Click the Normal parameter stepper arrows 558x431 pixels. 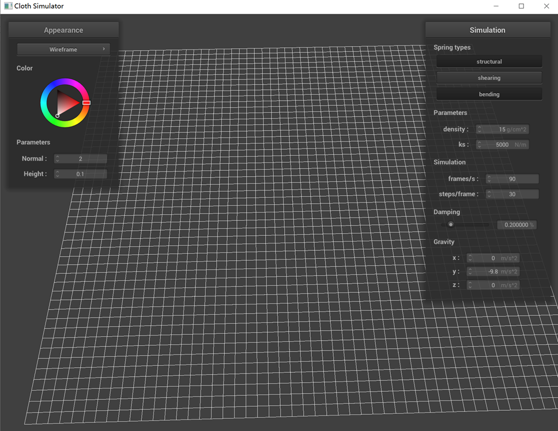[58, 159]
